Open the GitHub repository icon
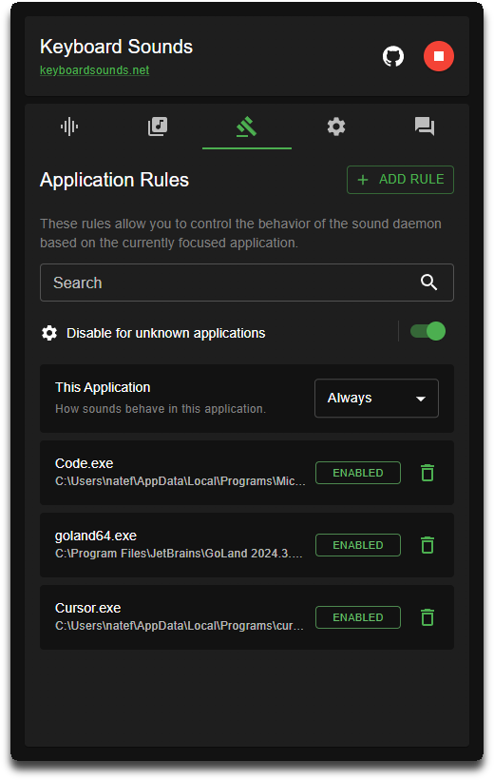 click(393, 56)
